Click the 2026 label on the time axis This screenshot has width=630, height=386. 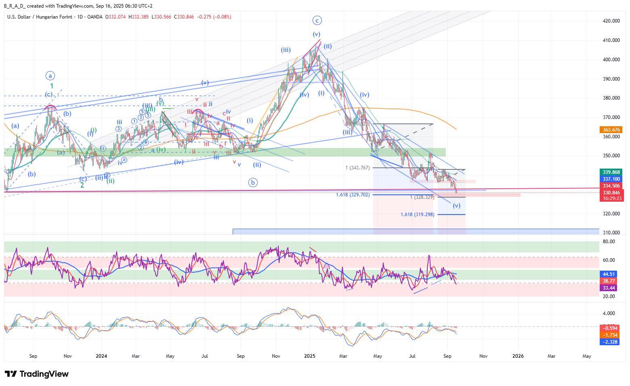coord(518,356)
